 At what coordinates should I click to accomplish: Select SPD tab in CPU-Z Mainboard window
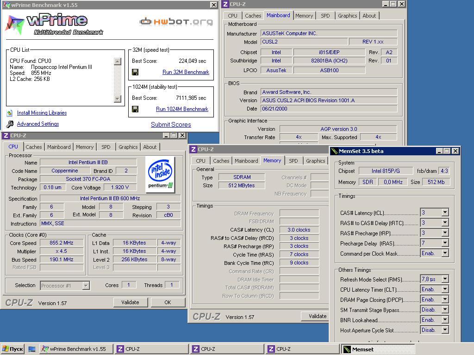[x=325, y=16]
